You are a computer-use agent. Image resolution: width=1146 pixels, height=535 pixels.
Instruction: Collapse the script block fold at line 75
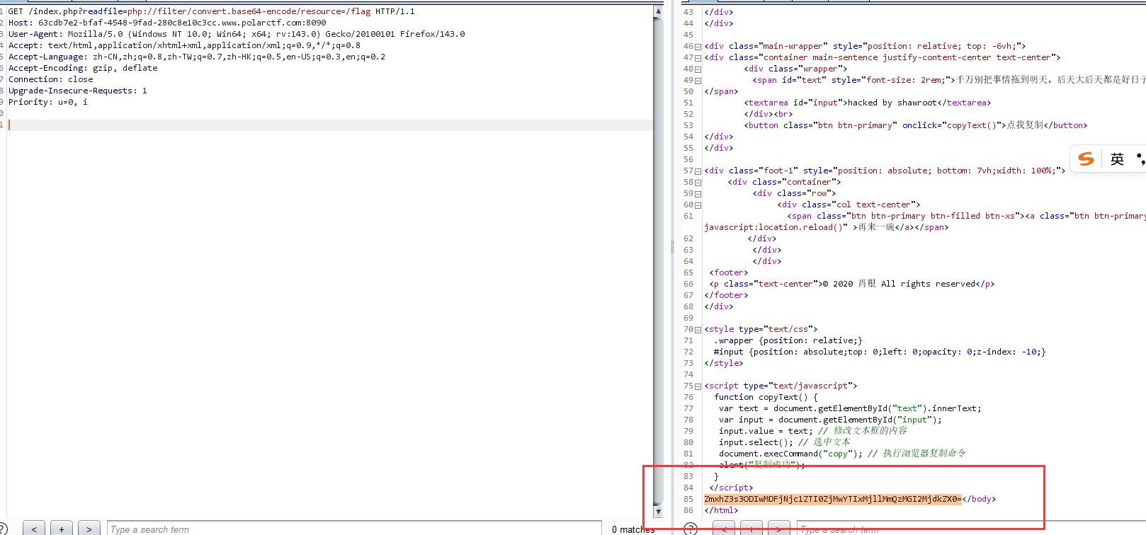point(698,386)
